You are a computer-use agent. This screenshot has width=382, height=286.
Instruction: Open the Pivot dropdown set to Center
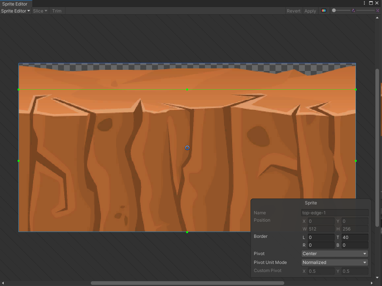point(334,254)
